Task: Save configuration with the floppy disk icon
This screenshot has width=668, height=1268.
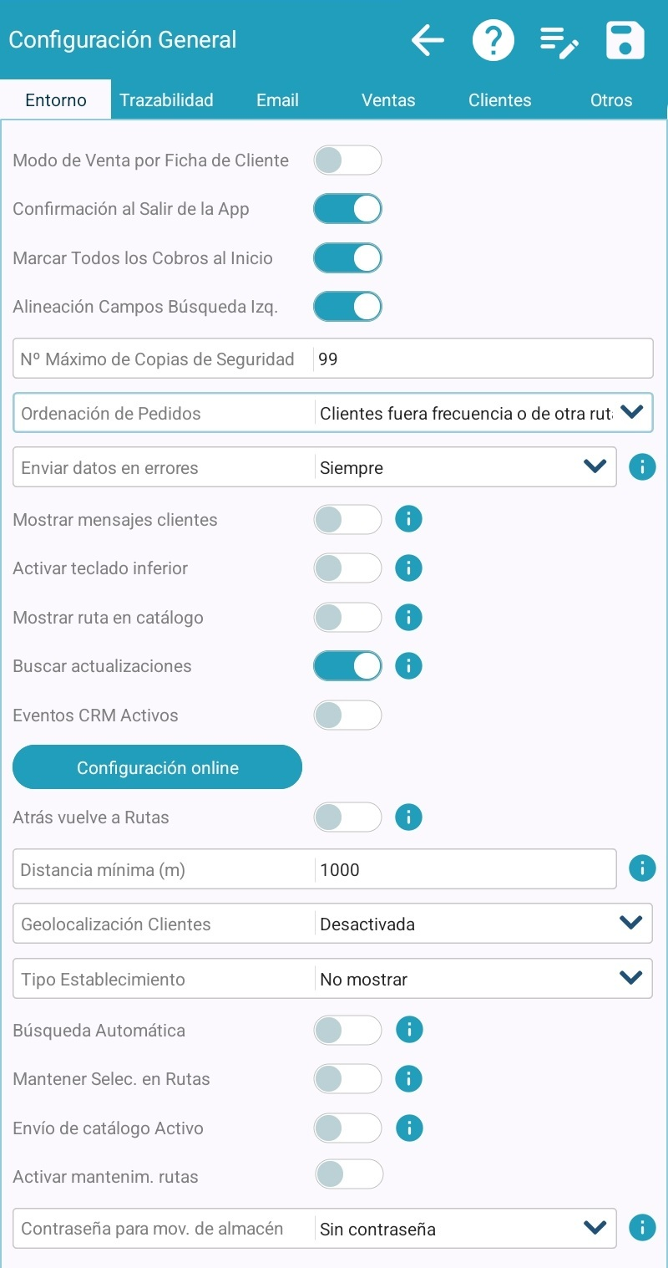Action: [625, 40]
